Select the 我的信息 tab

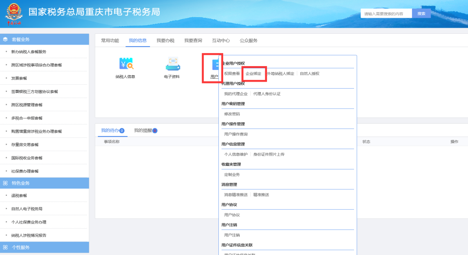coord(138,41)
